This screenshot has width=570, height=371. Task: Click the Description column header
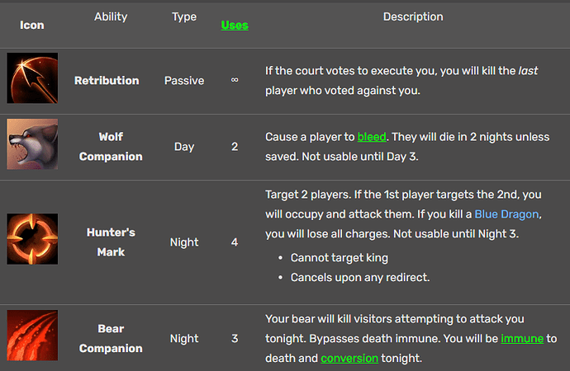pos(413,16)
